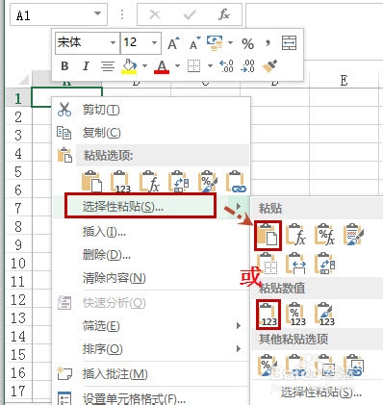Click Decrease Decimal icon

pos(248,66)
